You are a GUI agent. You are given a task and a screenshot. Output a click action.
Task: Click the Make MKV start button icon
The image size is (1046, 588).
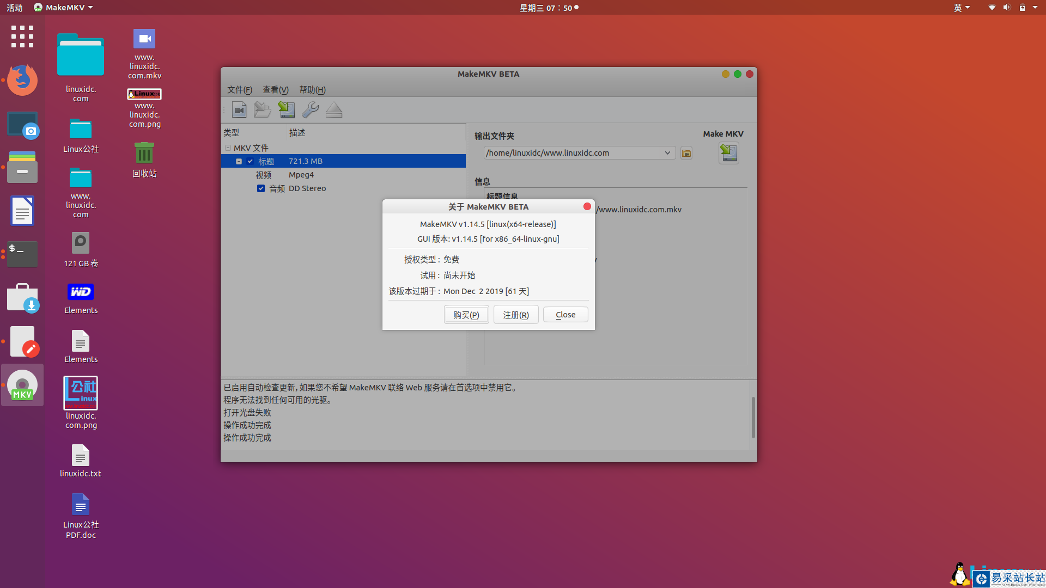pyautogui.click(x=729, y=153)
